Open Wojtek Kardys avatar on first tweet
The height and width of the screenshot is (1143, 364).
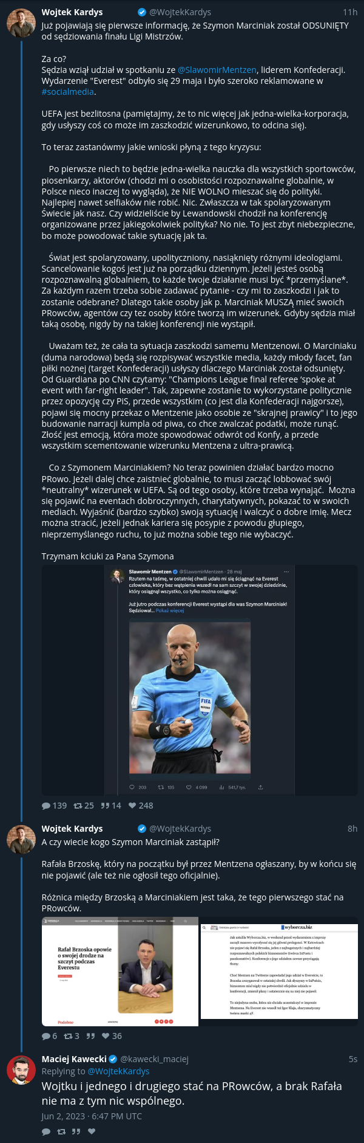[x=21, y=24]
